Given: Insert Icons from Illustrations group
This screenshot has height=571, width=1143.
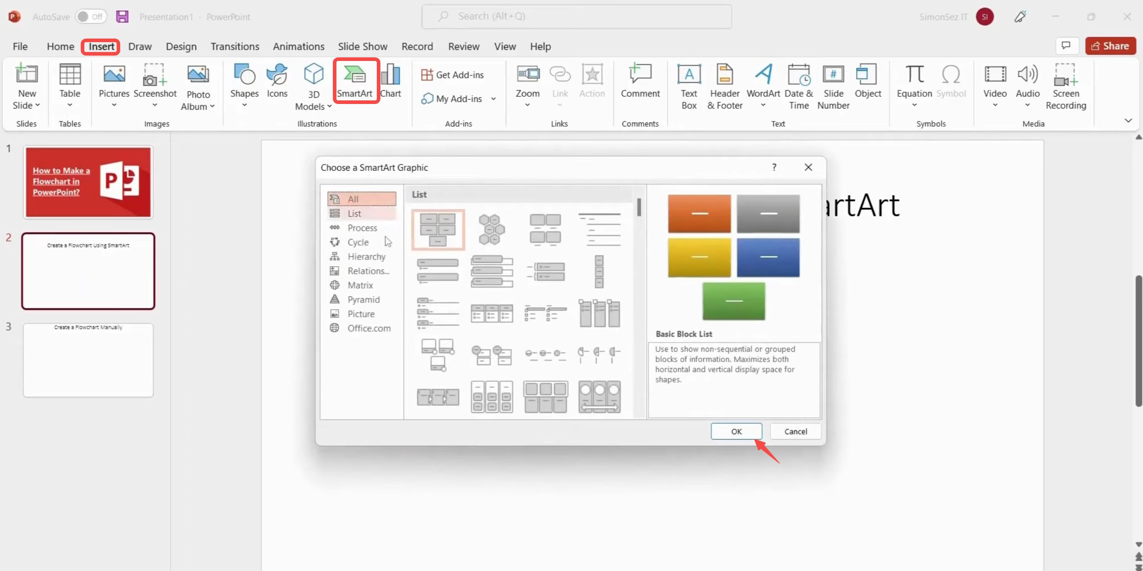Looking at the screenshot, I should (277, 81).
